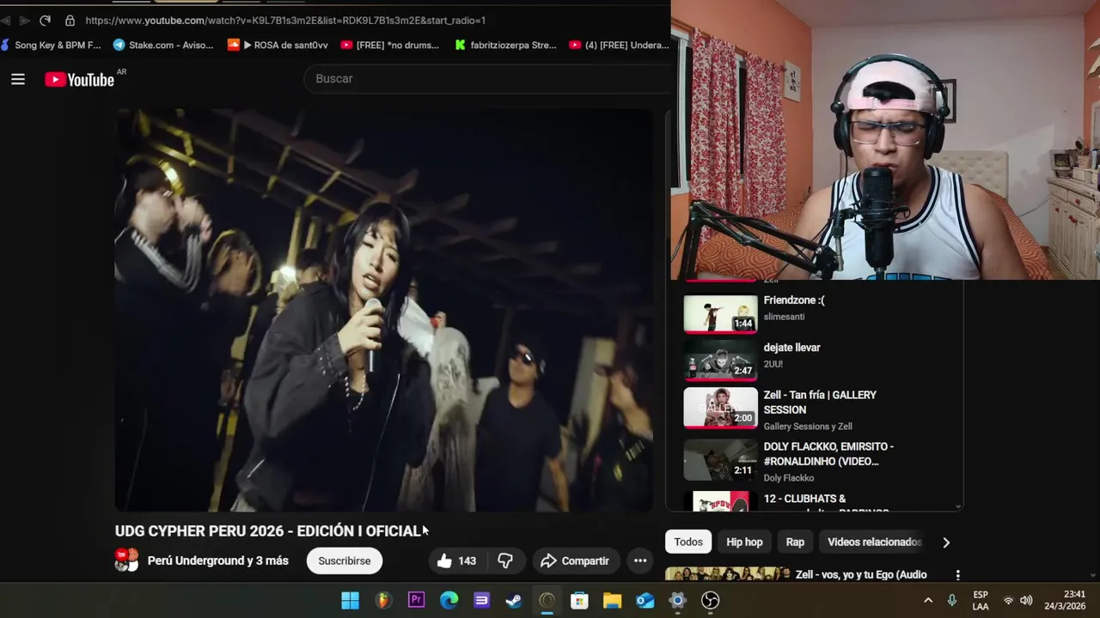This screenshot has width=1100, height=618.
Task: Open the clock showing 23:41
Action: (x=1065, y=600)
